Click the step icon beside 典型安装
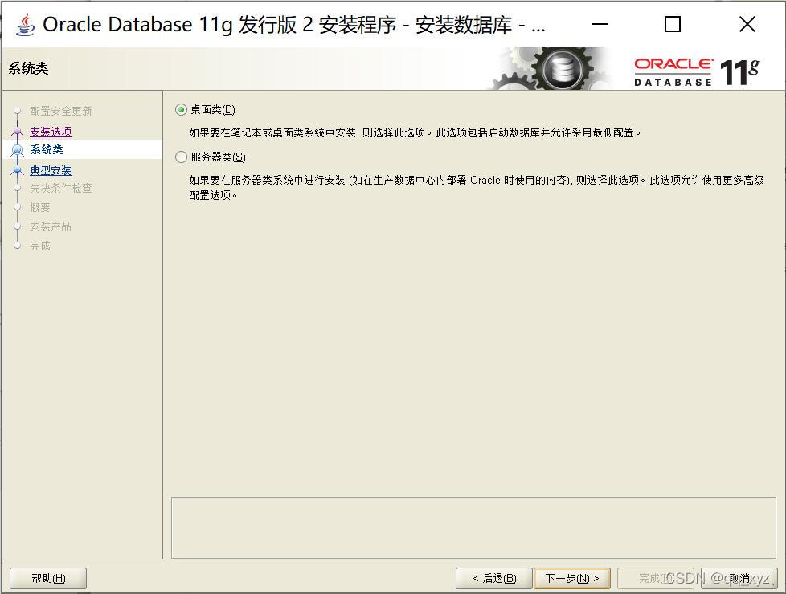Image resolution: width=786 pixels, height=594 pixels. [18, 169]
